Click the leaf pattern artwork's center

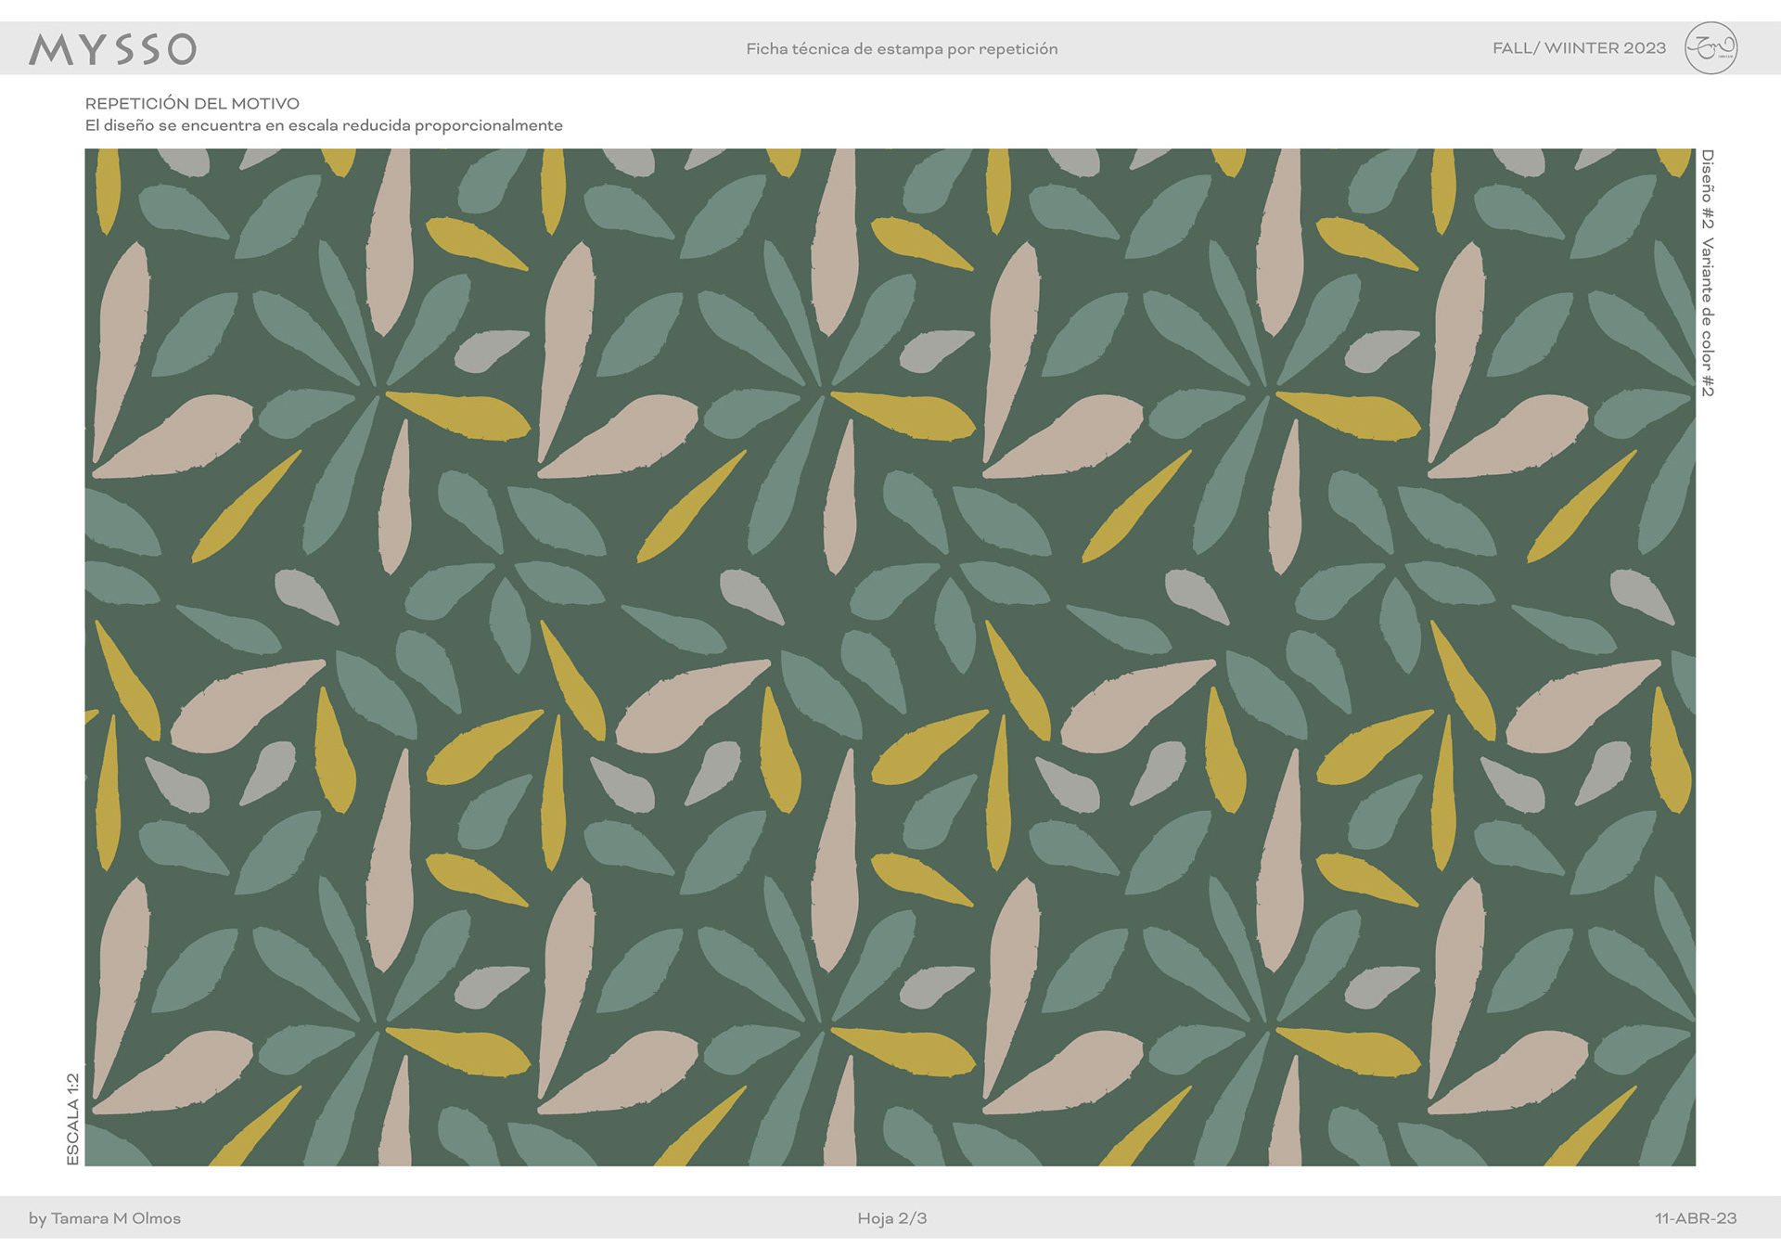(890, 657)
